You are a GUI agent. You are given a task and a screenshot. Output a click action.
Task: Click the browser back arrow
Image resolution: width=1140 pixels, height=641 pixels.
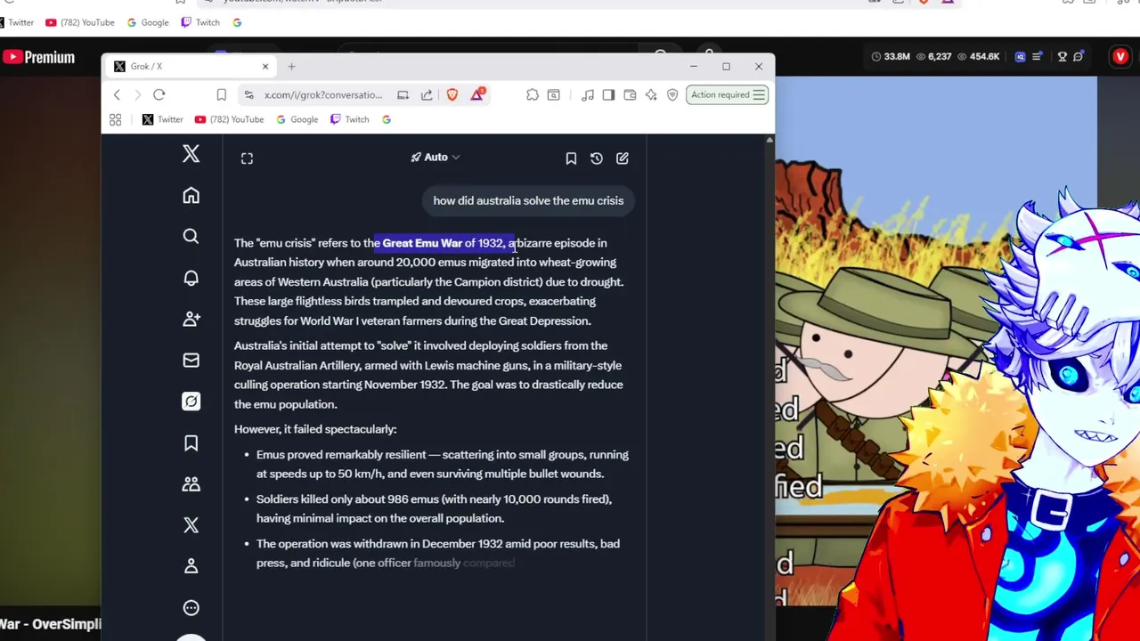coord(117,95)
